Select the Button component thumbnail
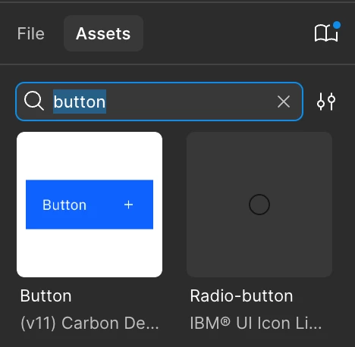 90,205
